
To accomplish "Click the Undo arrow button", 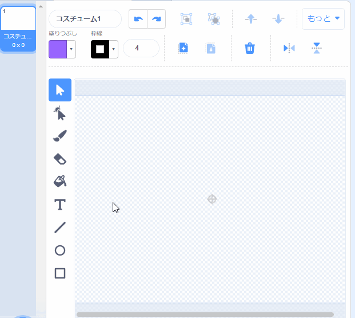I will [x=138, y=19].
